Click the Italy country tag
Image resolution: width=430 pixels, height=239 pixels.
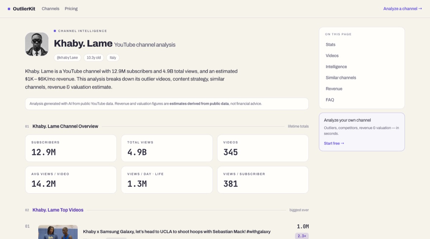113,57
